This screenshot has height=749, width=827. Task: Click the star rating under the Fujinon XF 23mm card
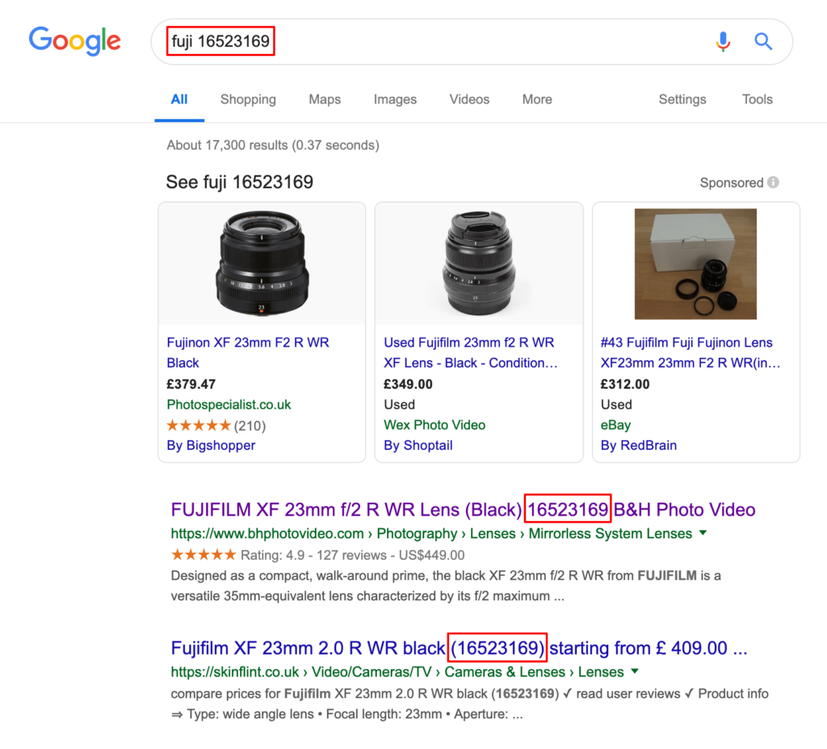[199, 423]
